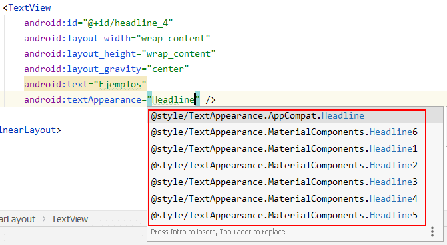This screenshot has width=447, height=245.
Task: Click the breadcrumb chevron before TextView
Action: pos(44,219)
